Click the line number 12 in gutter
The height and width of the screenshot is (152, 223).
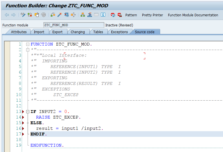coord(19,106)
